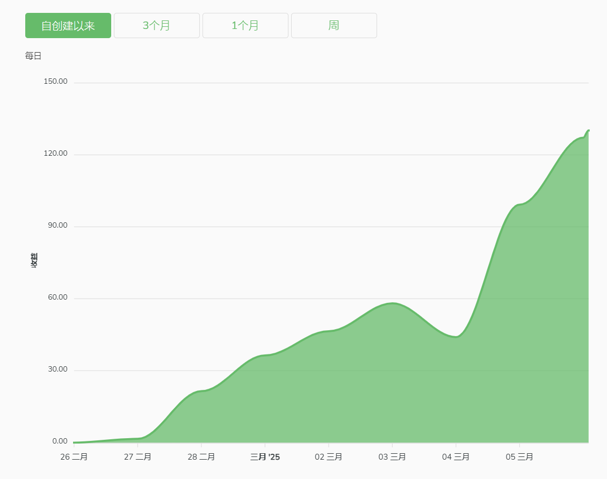Click the 28 二月 date label
Screen dimensions: 607x479
point(201,457)
